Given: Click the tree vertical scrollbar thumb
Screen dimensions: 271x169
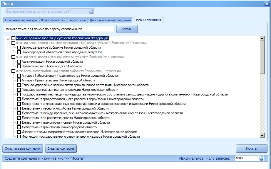Looking at the screenshot, I should point(262,57).
